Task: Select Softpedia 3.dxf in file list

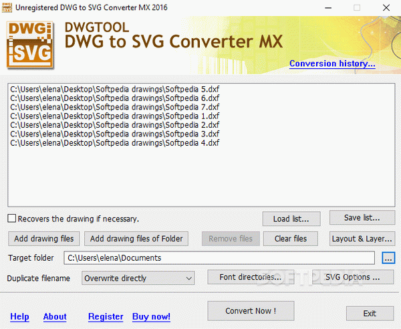Action: (115, 134)
